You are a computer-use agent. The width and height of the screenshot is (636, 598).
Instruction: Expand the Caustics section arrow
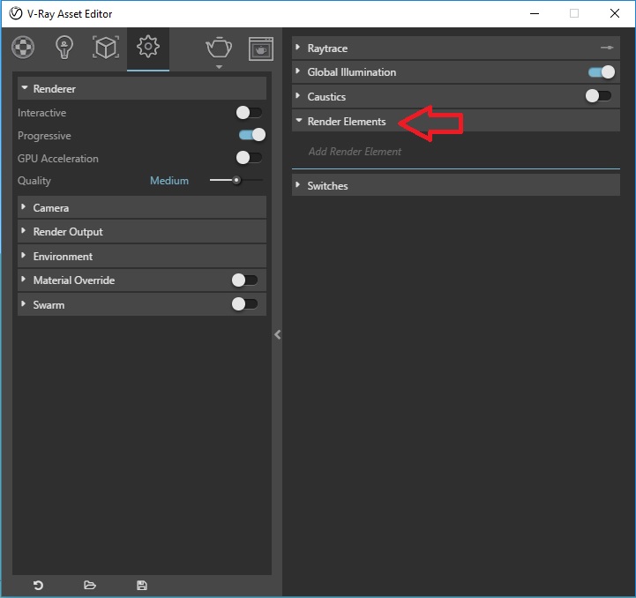coord(298,96)
